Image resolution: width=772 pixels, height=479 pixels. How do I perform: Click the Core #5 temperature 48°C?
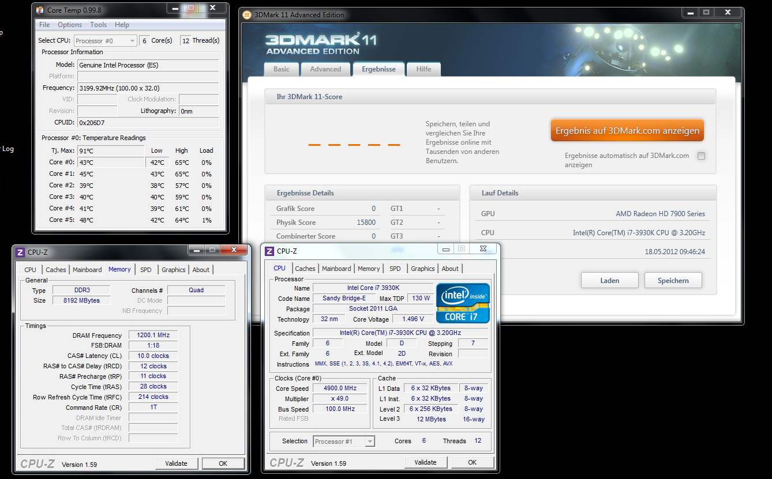[x=111, y=220]
